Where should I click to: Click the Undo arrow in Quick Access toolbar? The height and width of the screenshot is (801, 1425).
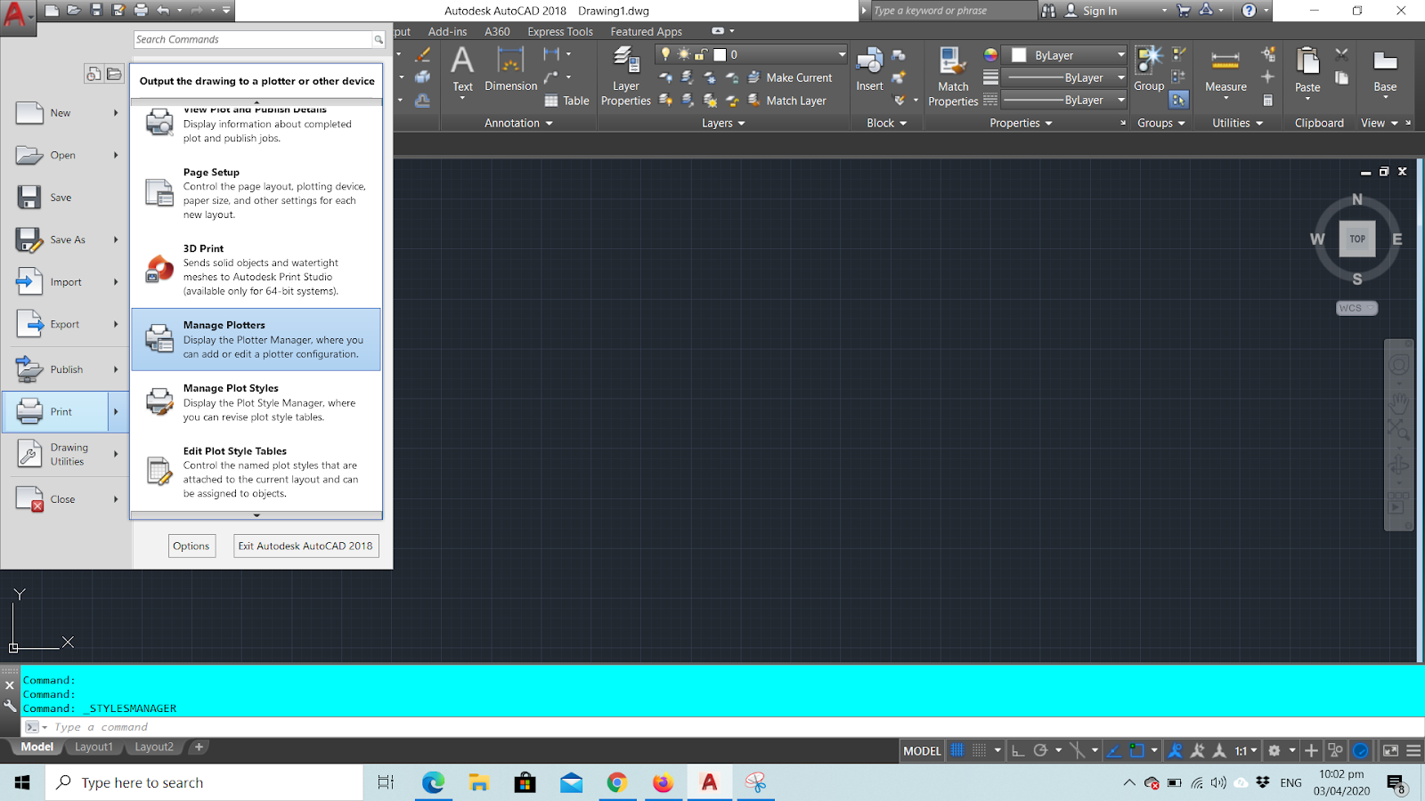pos(163,11)
